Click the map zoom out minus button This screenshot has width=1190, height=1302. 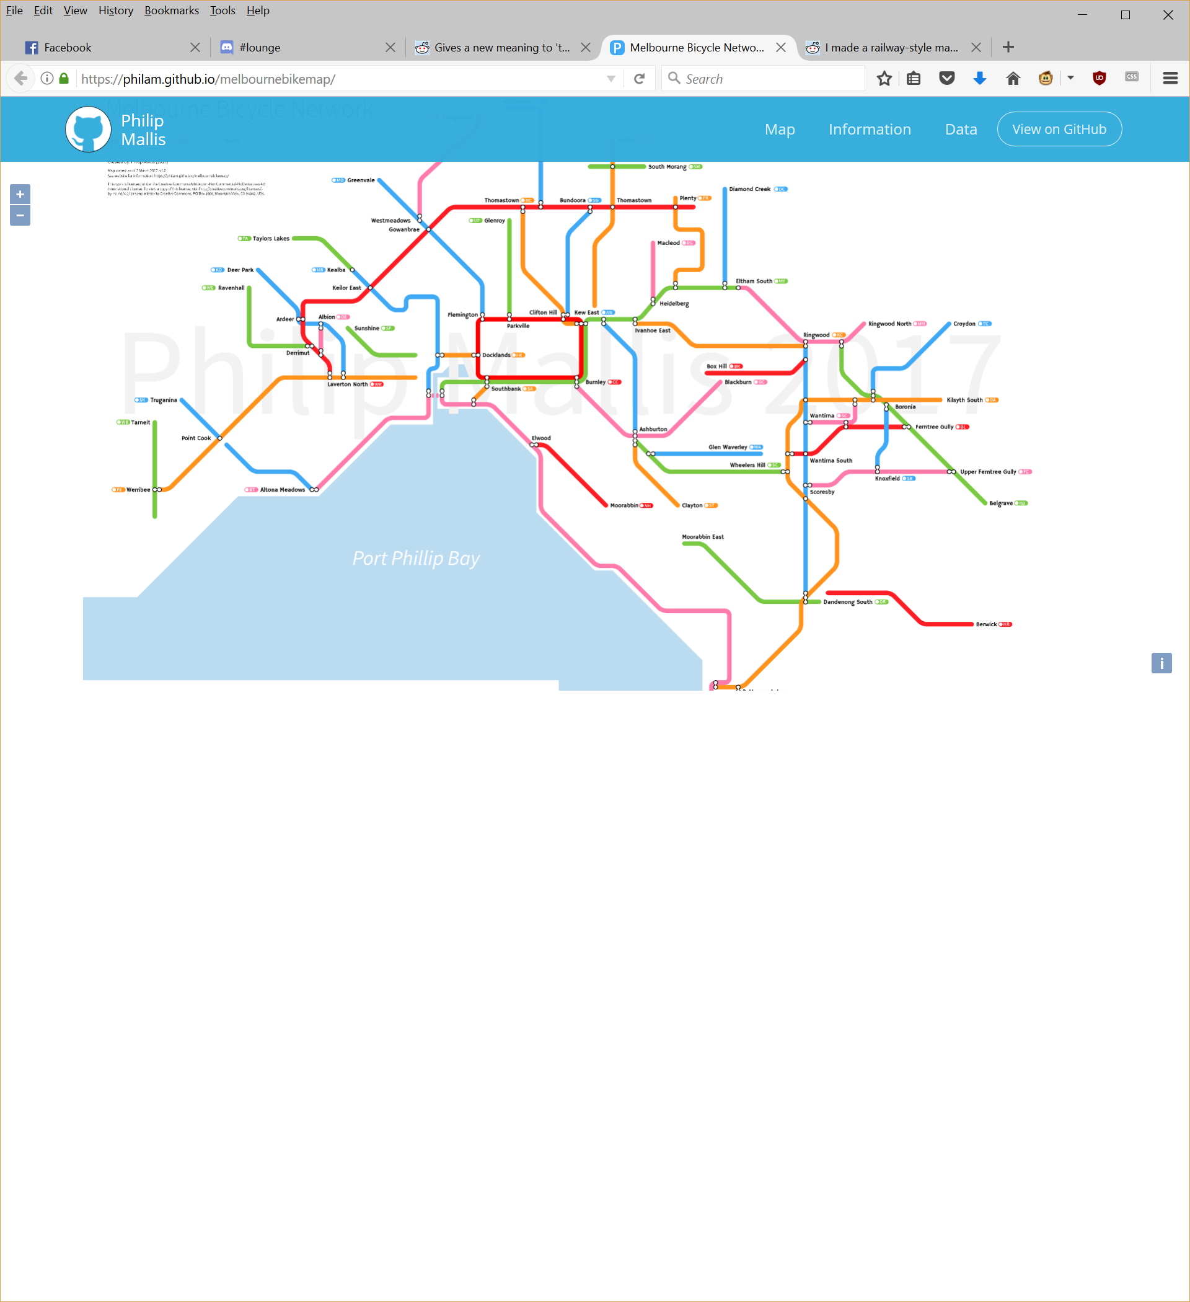(20, 216)
